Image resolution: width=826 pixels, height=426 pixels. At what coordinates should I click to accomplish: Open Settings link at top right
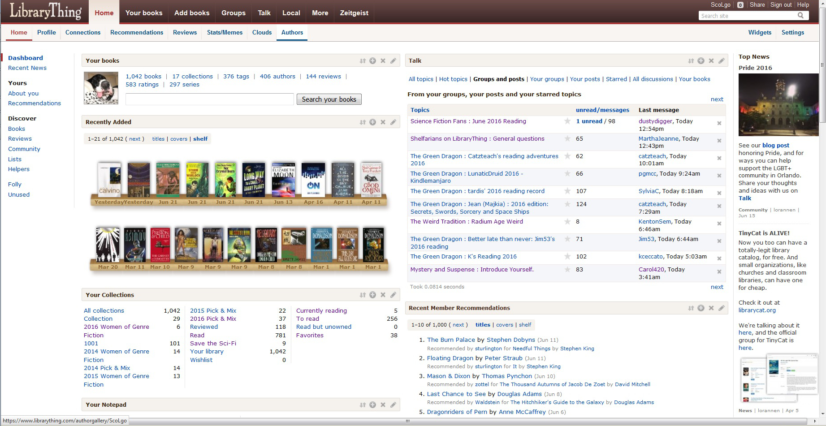pyautogui.click(x=793, y=32)
